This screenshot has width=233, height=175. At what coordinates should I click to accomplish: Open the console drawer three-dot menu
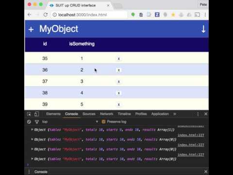(x=29, y=172)
